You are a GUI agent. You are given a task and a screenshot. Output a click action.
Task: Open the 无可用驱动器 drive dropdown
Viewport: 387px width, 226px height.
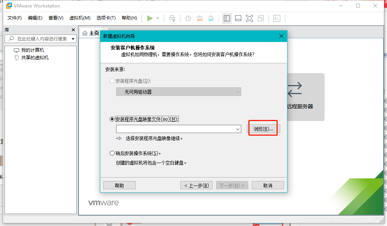[237, 91]
